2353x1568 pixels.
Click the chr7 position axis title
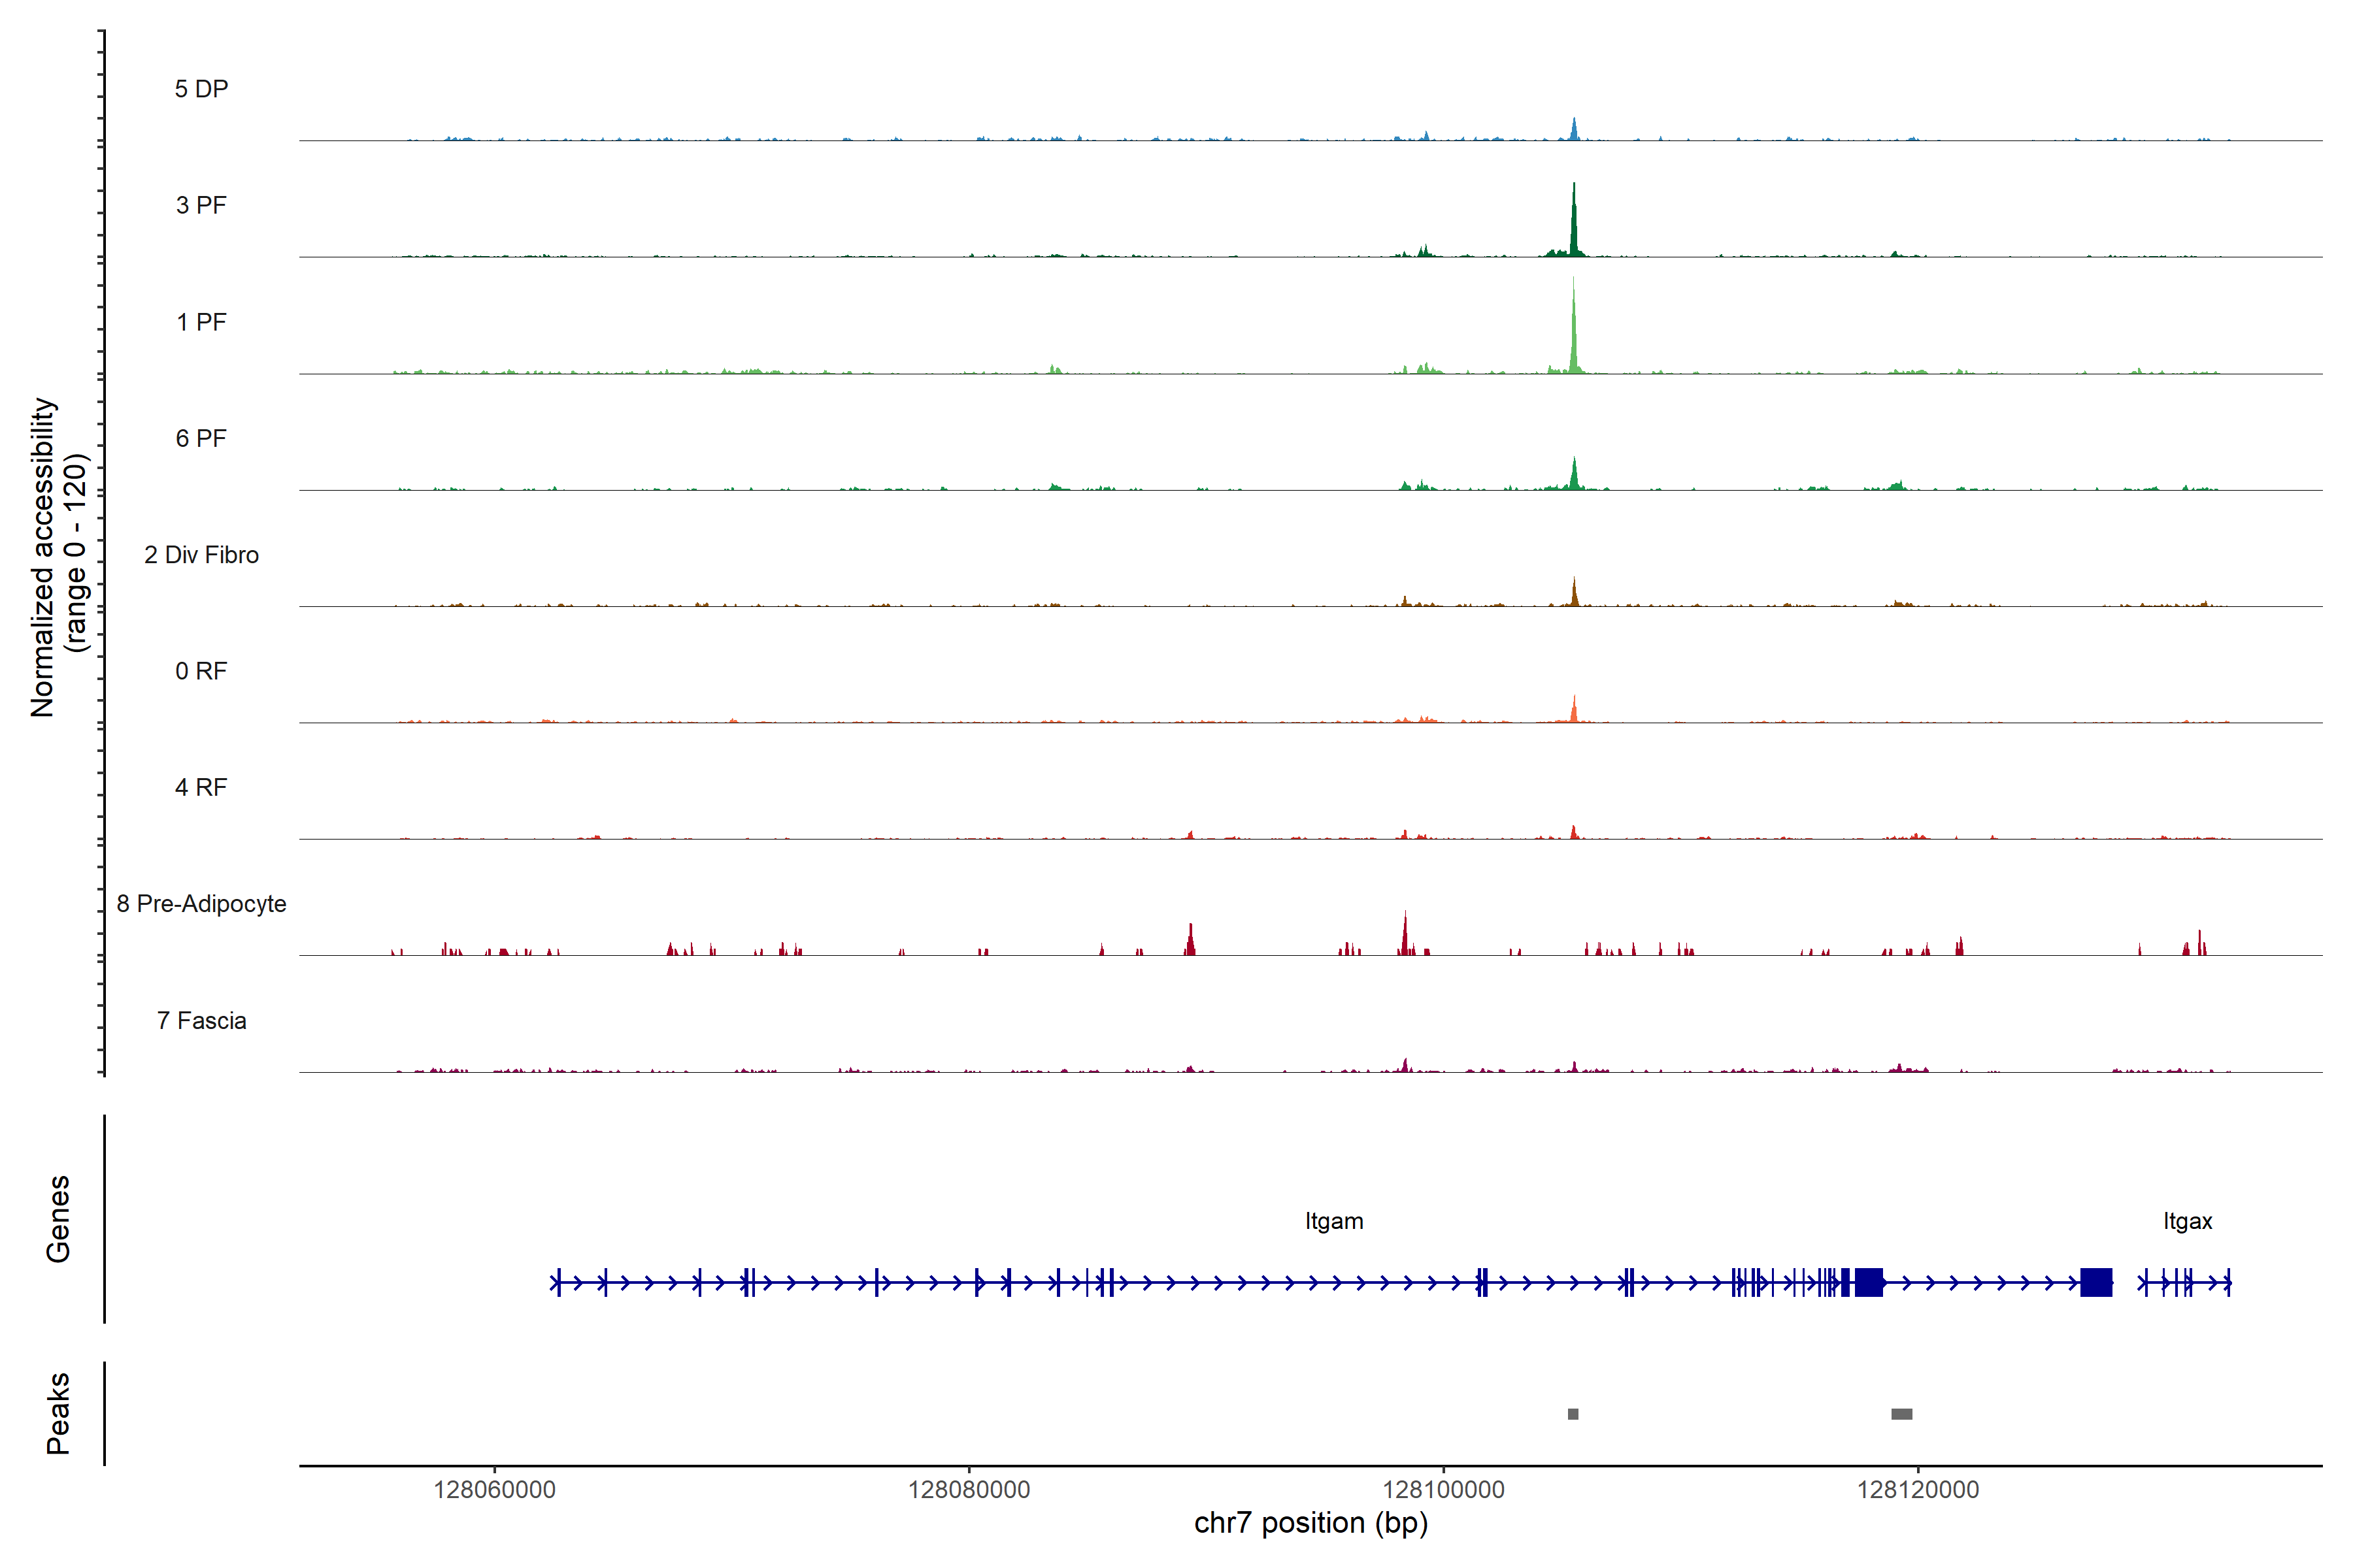(1310, 1523)
